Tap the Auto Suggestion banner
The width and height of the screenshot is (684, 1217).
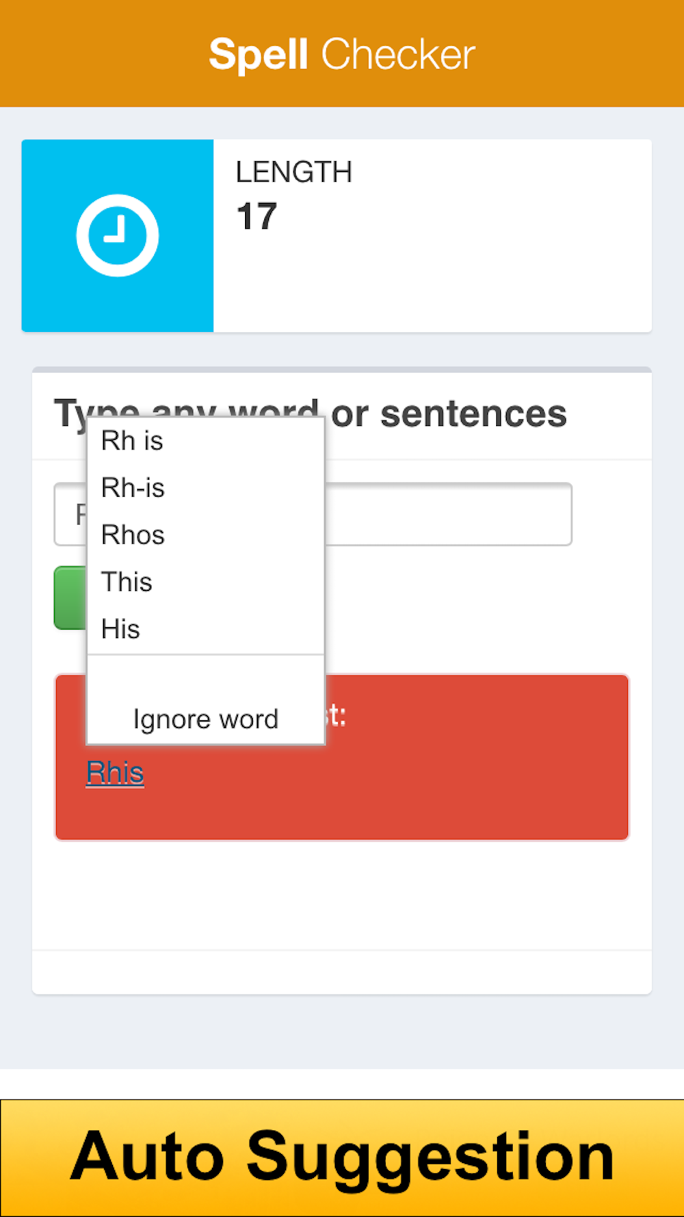pyautogui.click(x=342, y=1157)
